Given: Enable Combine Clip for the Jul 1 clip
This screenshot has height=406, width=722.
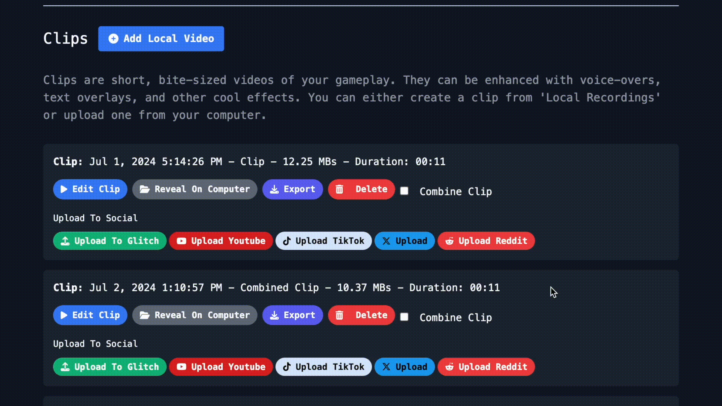Looking at the screenshot, I should coord(405,191).
